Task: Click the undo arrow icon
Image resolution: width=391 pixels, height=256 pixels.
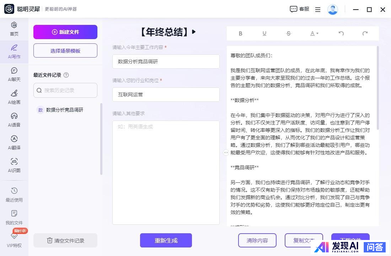Action: point(341,33)
